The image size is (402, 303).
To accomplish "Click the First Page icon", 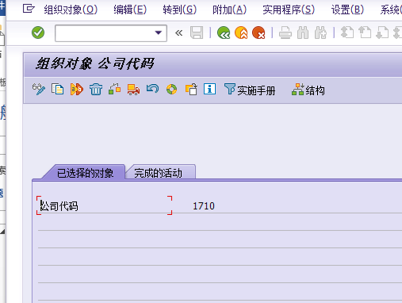I will pos(347,33).
